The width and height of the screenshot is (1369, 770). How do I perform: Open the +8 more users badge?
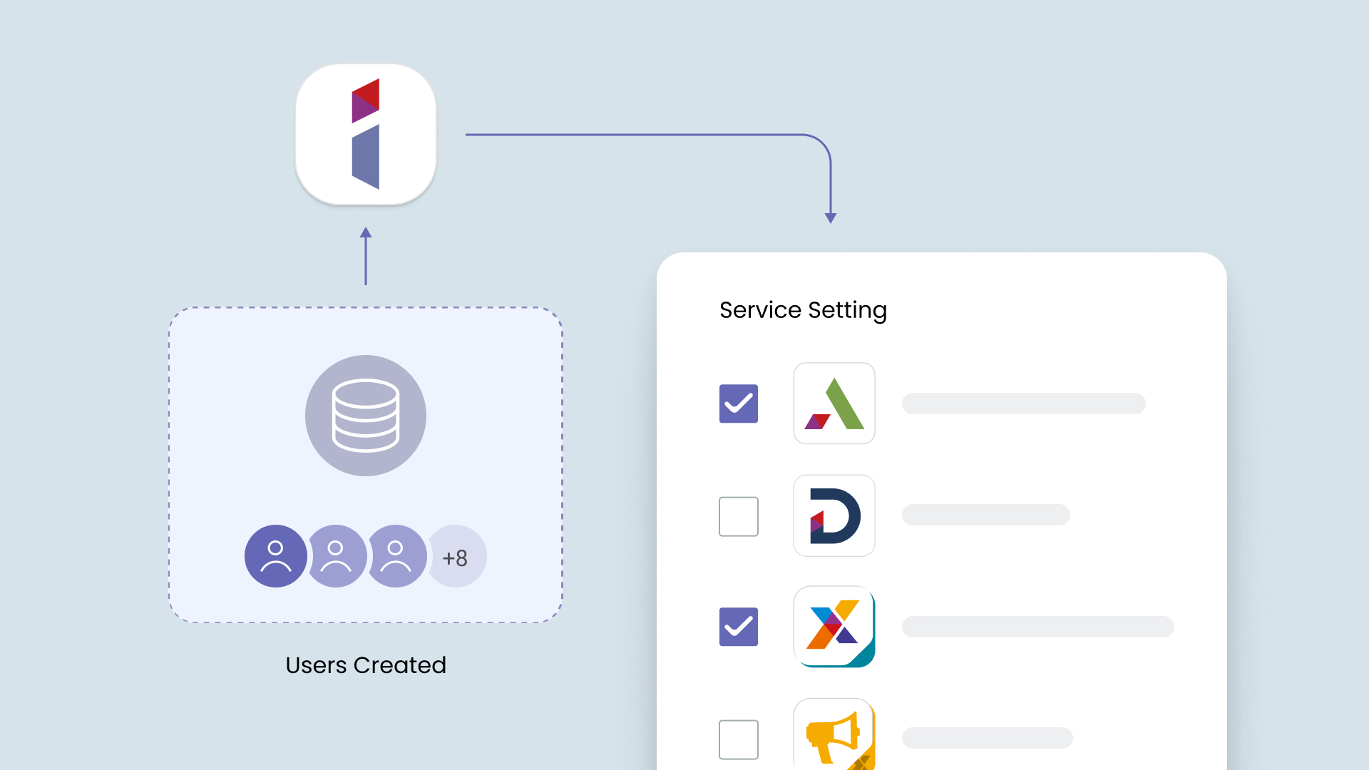tap(456, 556)
